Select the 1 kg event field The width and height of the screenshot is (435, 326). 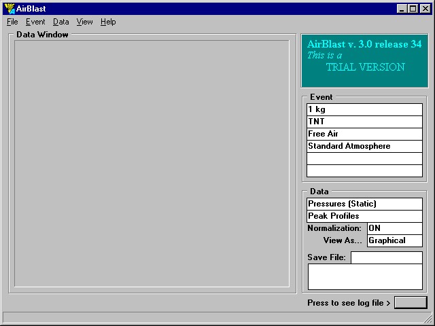point(364,109)
